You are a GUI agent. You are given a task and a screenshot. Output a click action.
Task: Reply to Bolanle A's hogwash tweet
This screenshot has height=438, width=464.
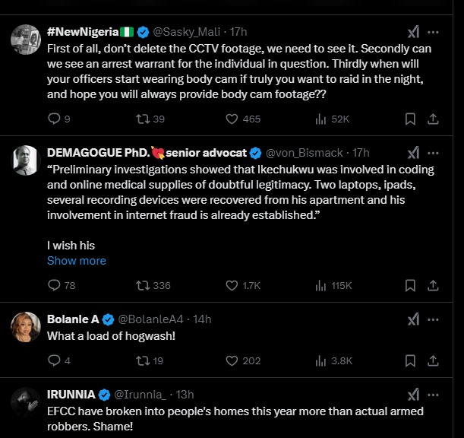54,360
